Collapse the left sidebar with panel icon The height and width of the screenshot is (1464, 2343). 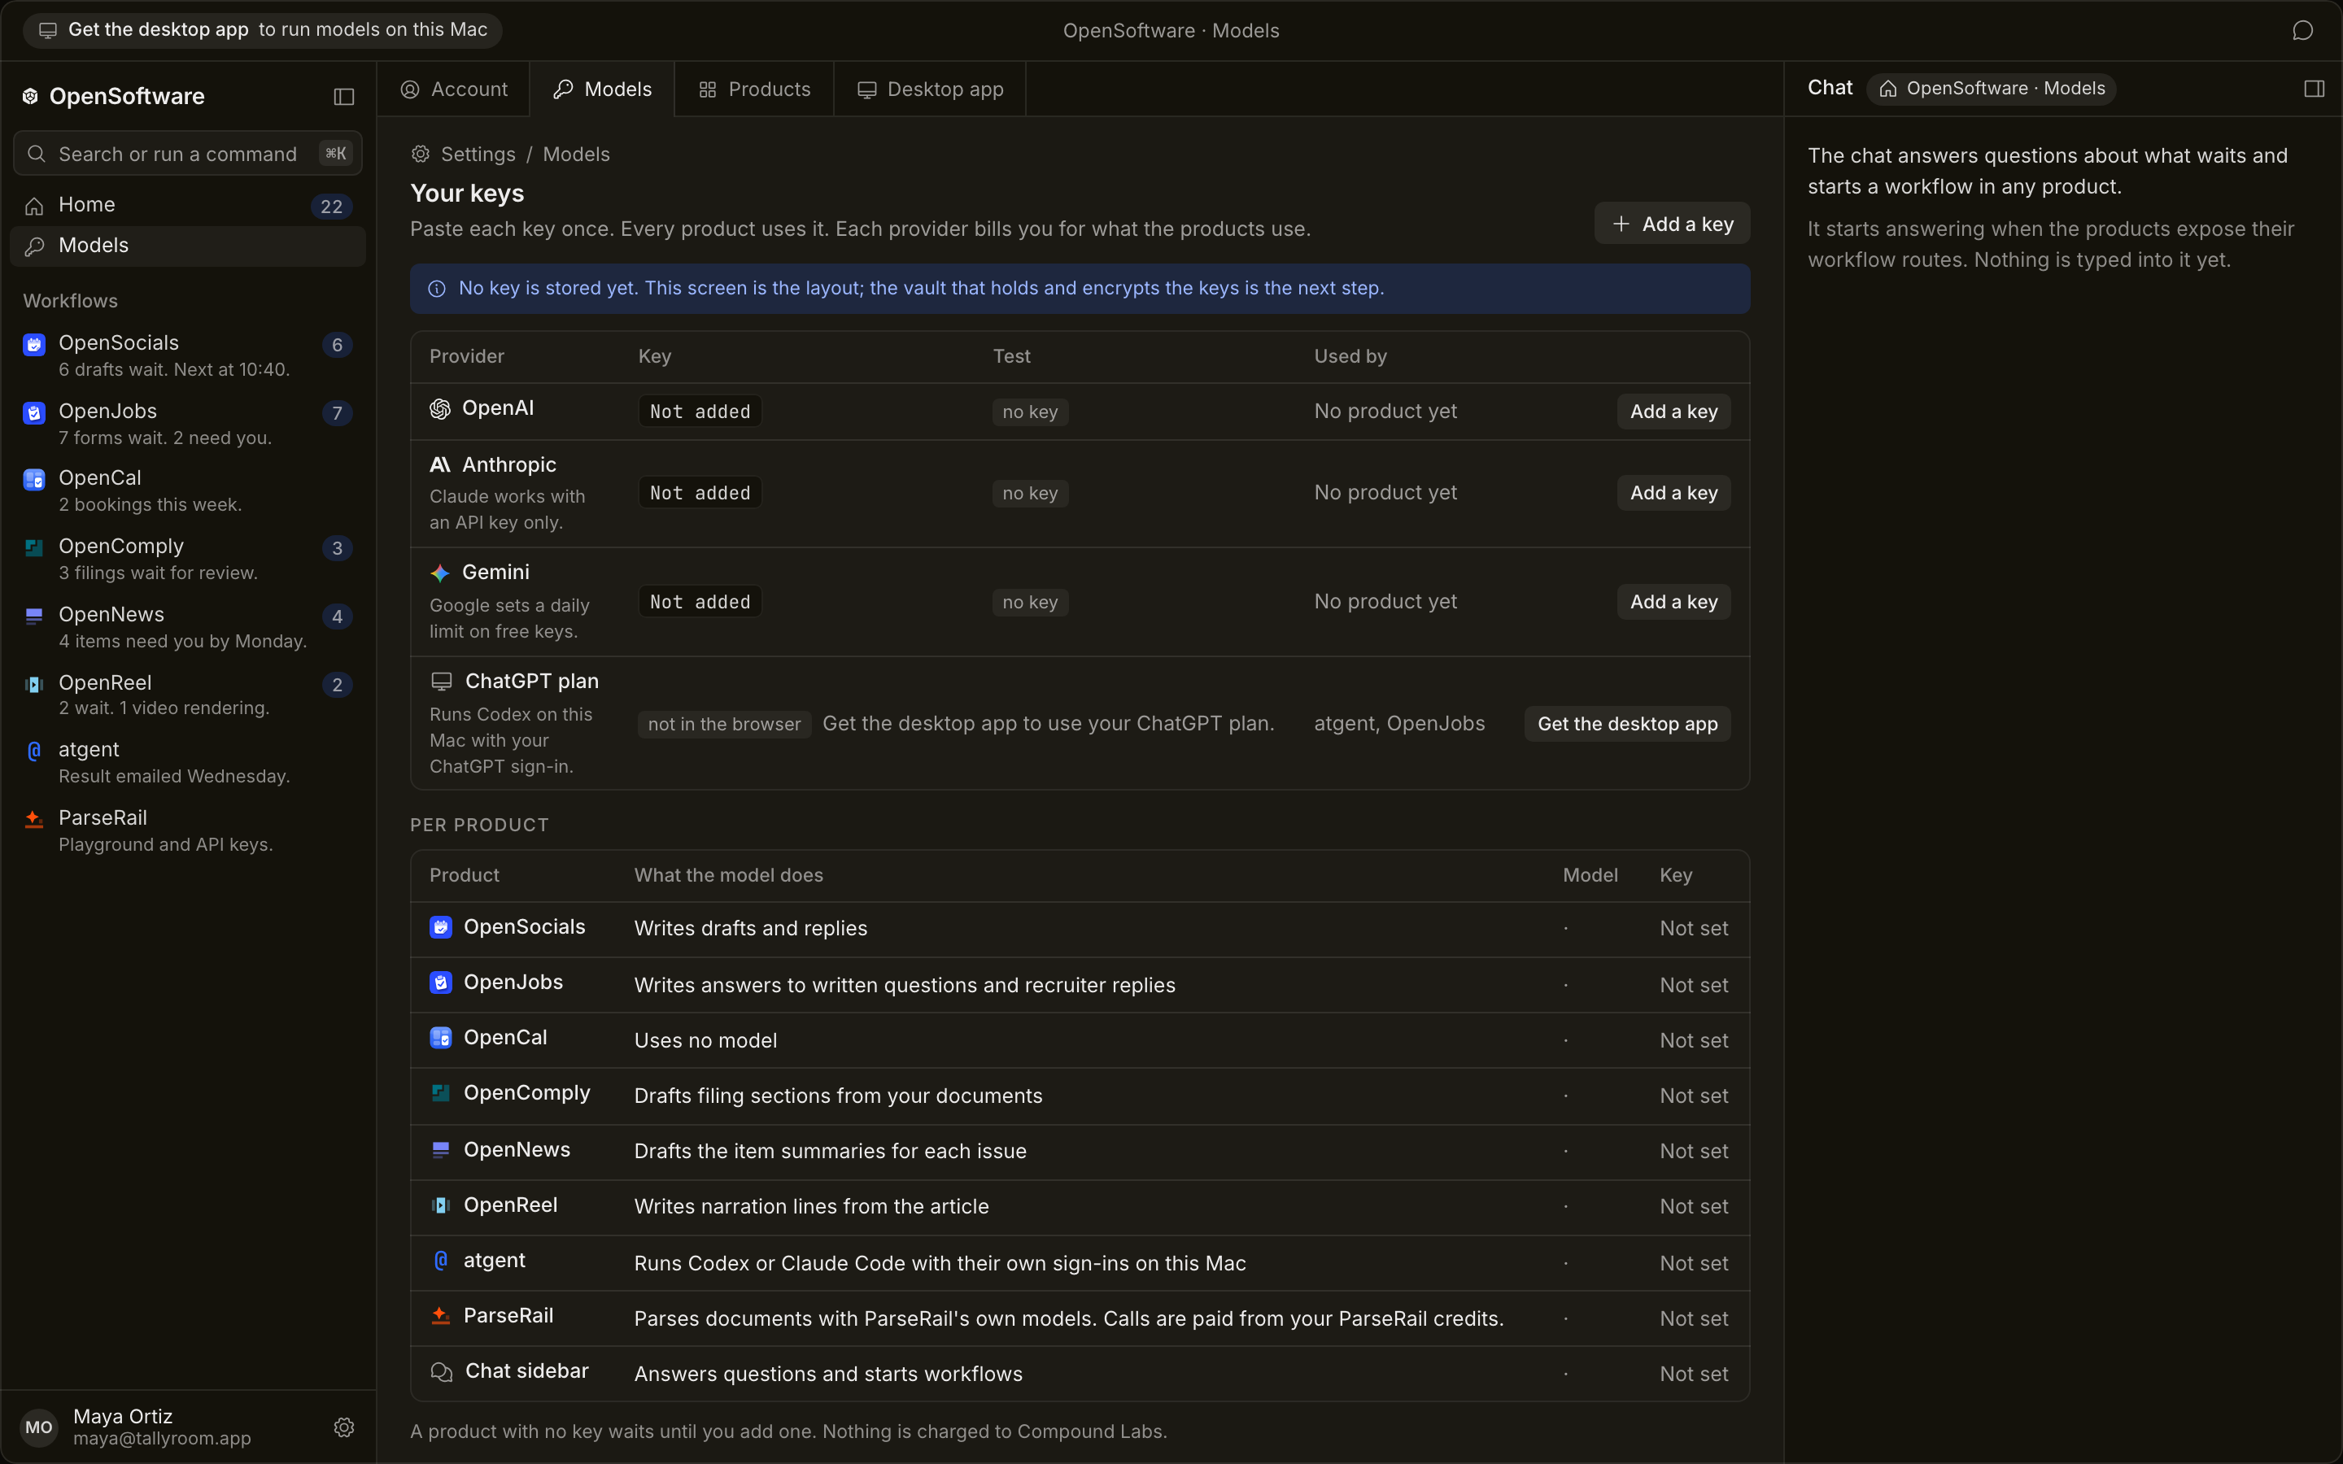point(343,96)
